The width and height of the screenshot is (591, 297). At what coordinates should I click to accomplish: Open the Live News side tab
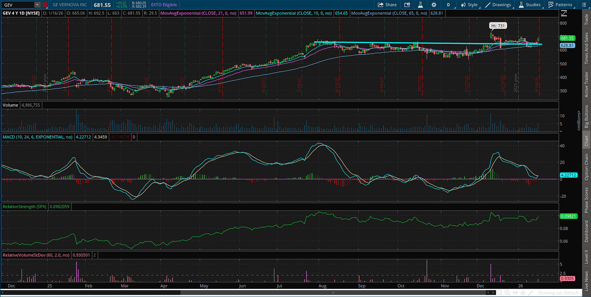click(586, 280)
